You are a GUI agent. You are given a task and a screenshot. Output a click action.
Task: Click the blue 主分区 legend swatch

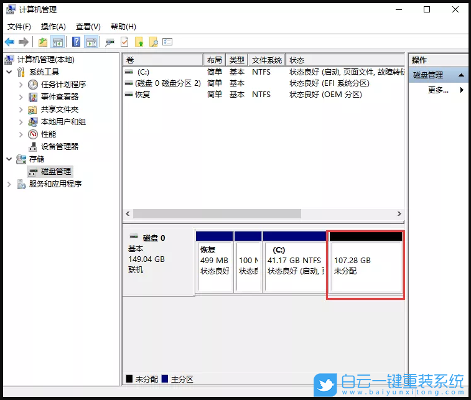click(165, 379)
